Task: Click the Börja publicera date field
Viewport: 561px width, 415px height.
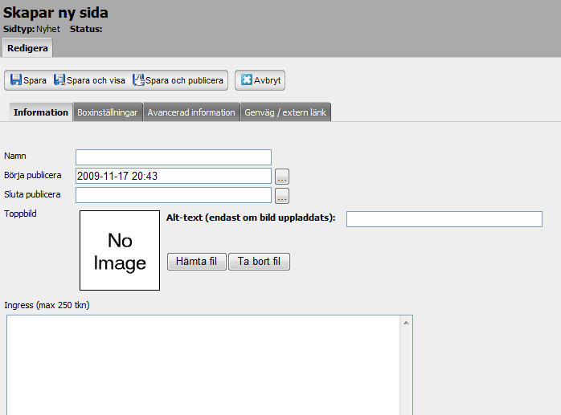Action: click(x=174, y=176)
